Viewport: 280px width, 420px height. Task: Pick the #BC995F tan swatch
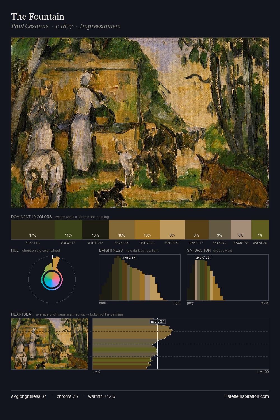pyautogui.click(x=172, y=230)
